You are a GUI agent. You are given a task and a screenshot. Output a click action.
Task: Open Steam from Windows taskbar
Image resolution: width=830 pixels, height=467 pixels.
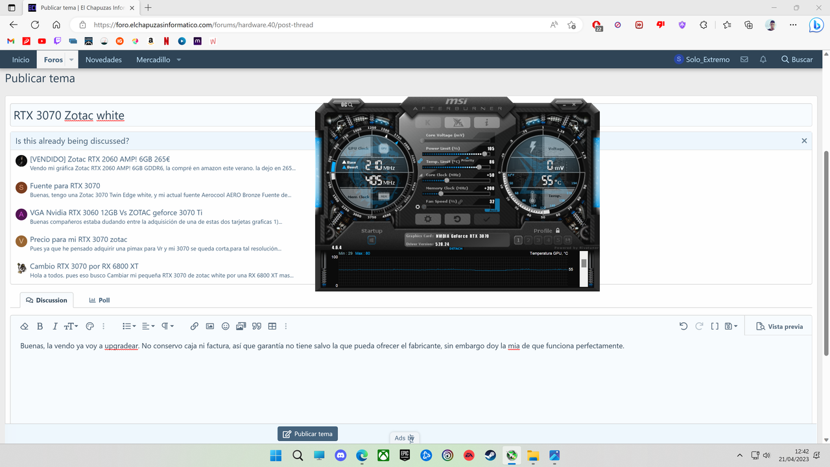click(490, 455)
